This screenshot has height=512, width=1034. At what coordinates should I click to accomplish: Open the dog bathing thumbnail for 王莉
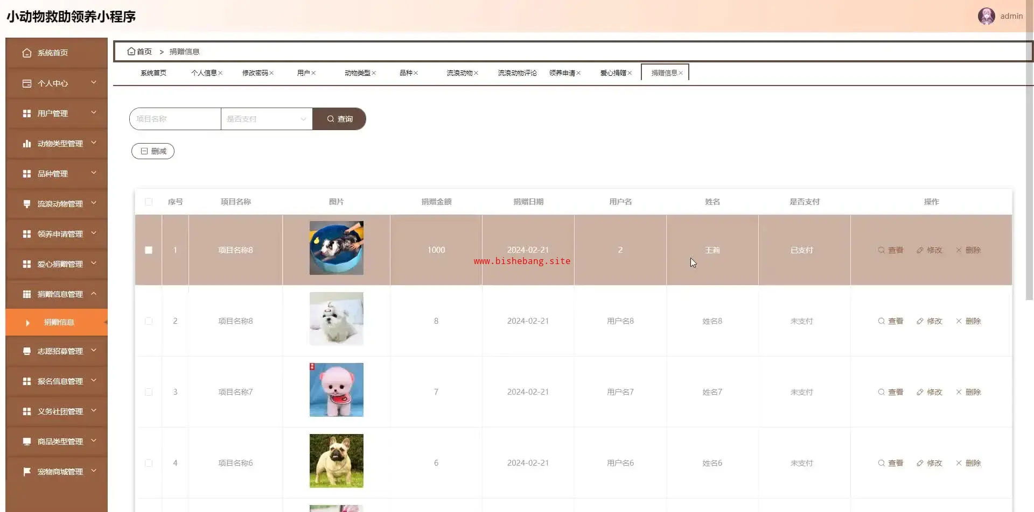pos(337,248)
